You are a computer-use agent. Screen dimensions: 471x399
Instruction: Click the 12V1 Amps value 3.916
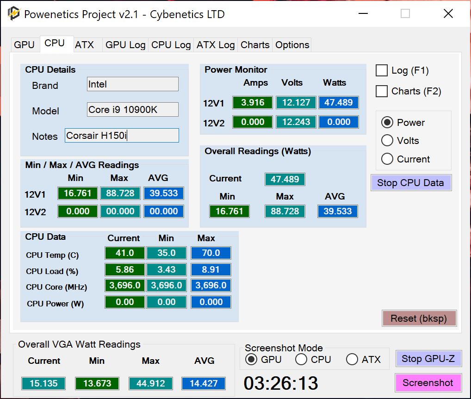(x=253, y=102)
